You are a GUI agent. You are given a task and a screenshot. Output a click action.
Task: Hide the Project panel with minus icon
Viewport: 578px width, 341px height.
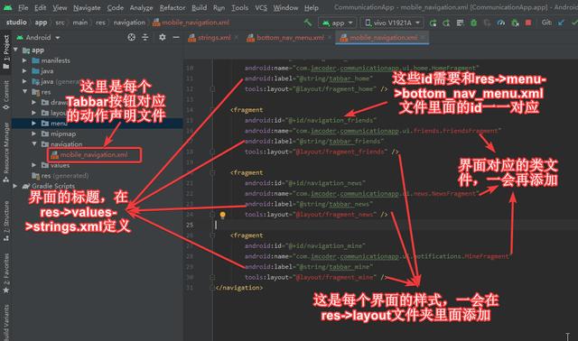point(176,37)
